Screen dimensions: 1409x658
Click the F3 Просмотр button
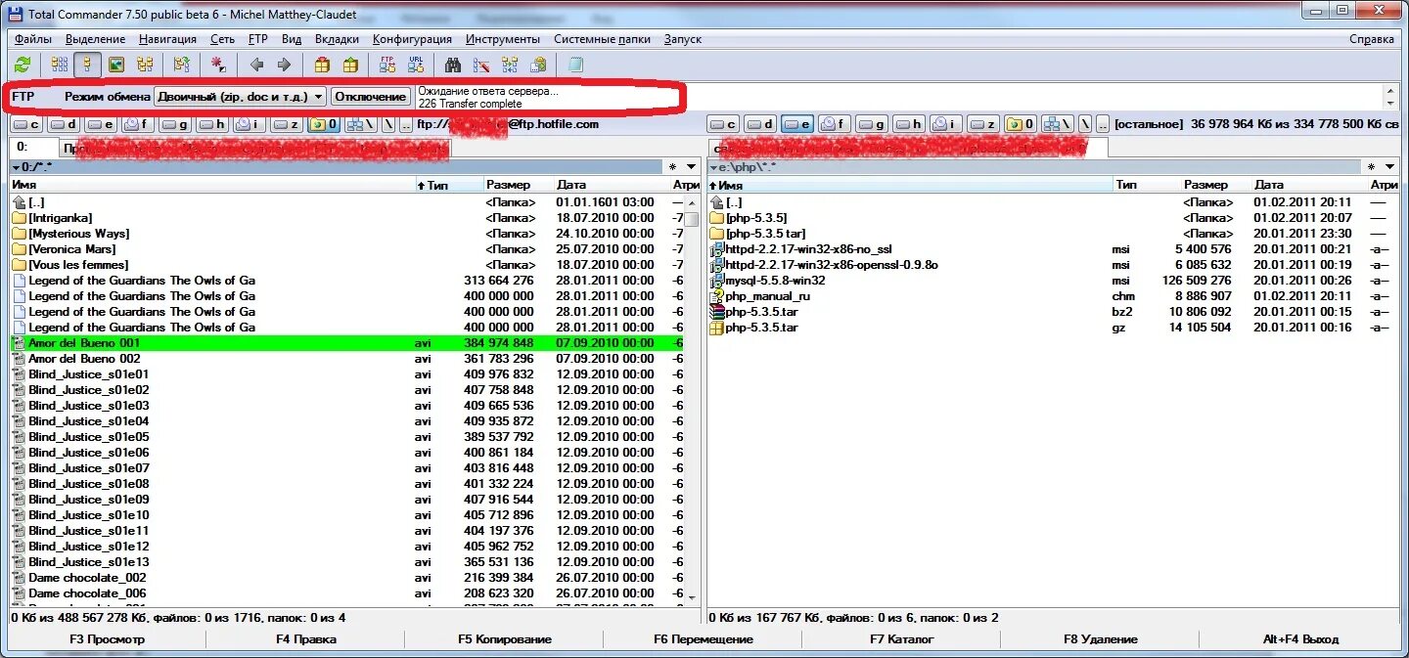[x=107, y=639]
